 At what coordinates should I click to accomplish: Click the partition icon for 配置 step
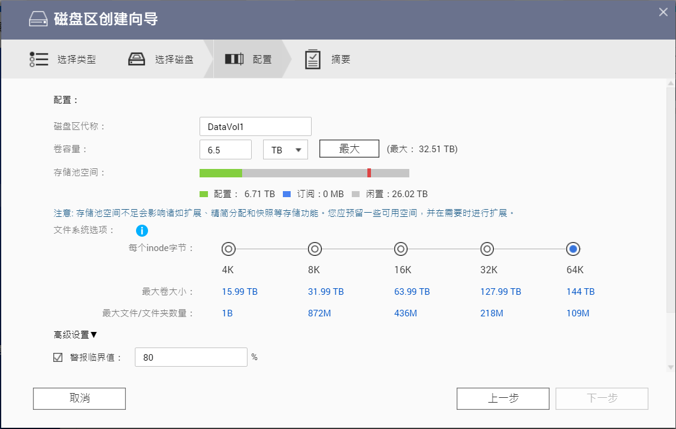(x=234, y=59)
